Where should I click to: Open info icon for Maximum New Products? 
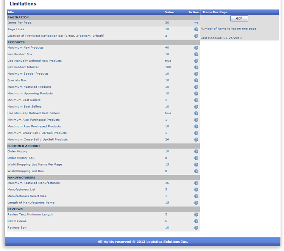point(196,48)
